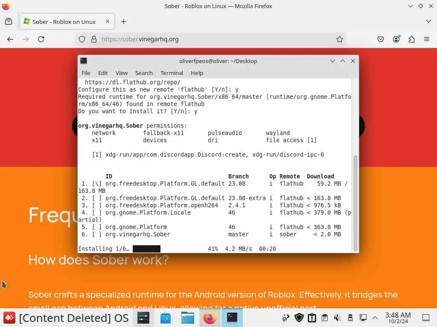The image size is (437, 327).
Task: Open the Terminal menu in terminal
Action: [172, 73]
